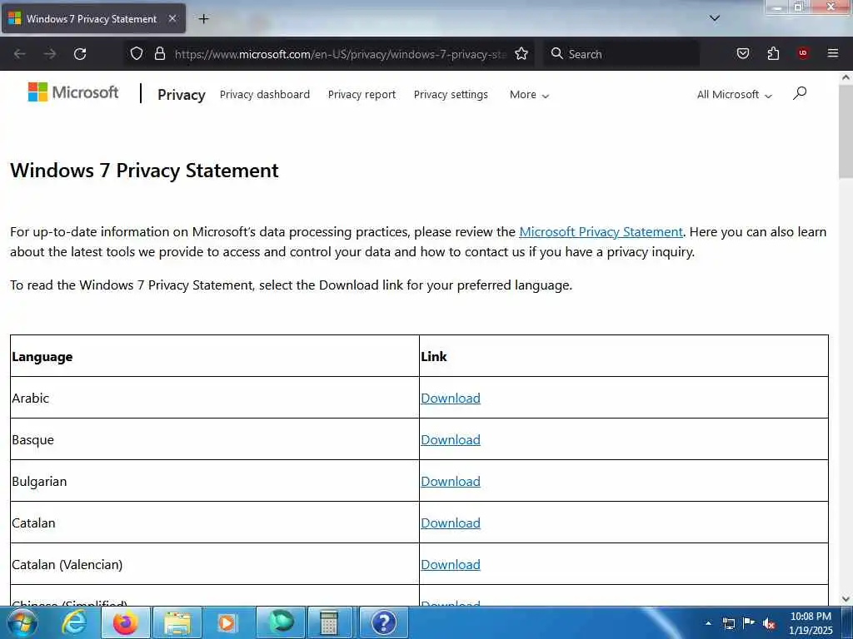Click the uBlock Origin toolbar icon
853x639 pixels.
tap(803, 53)
